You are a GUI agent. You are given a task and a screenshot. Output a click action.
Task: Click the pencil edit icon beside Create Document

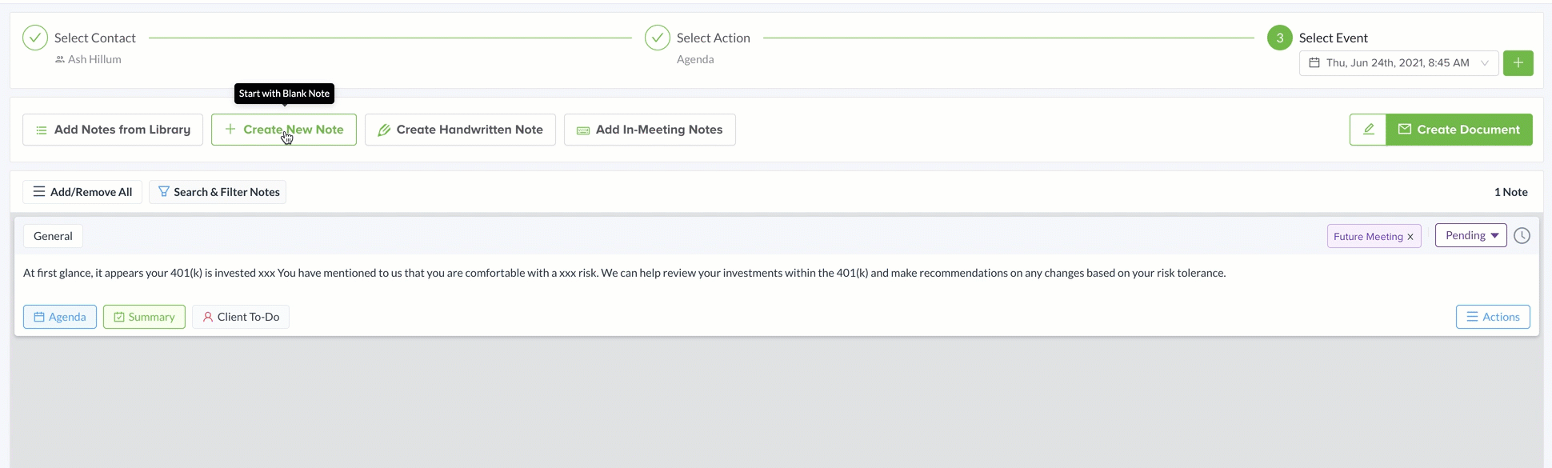(1368, 130)
